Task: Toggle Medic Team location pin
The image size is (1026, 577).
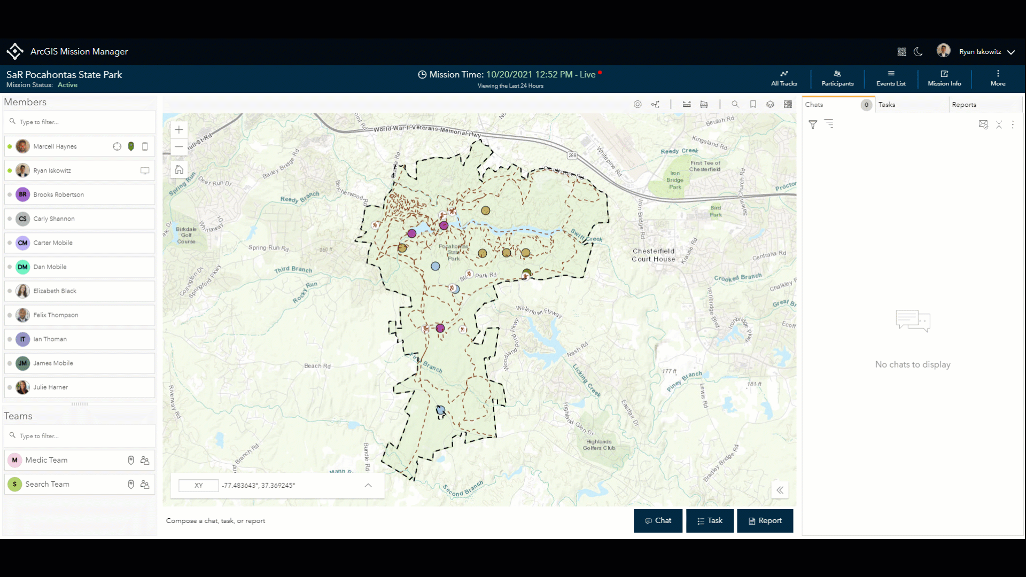Action: [x=131, y=460]
